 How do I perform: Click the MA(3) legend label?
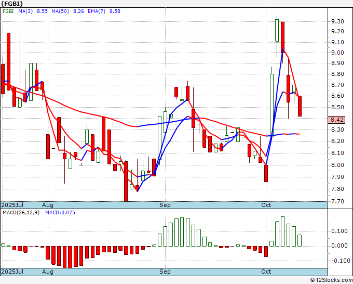pos(25,11)
